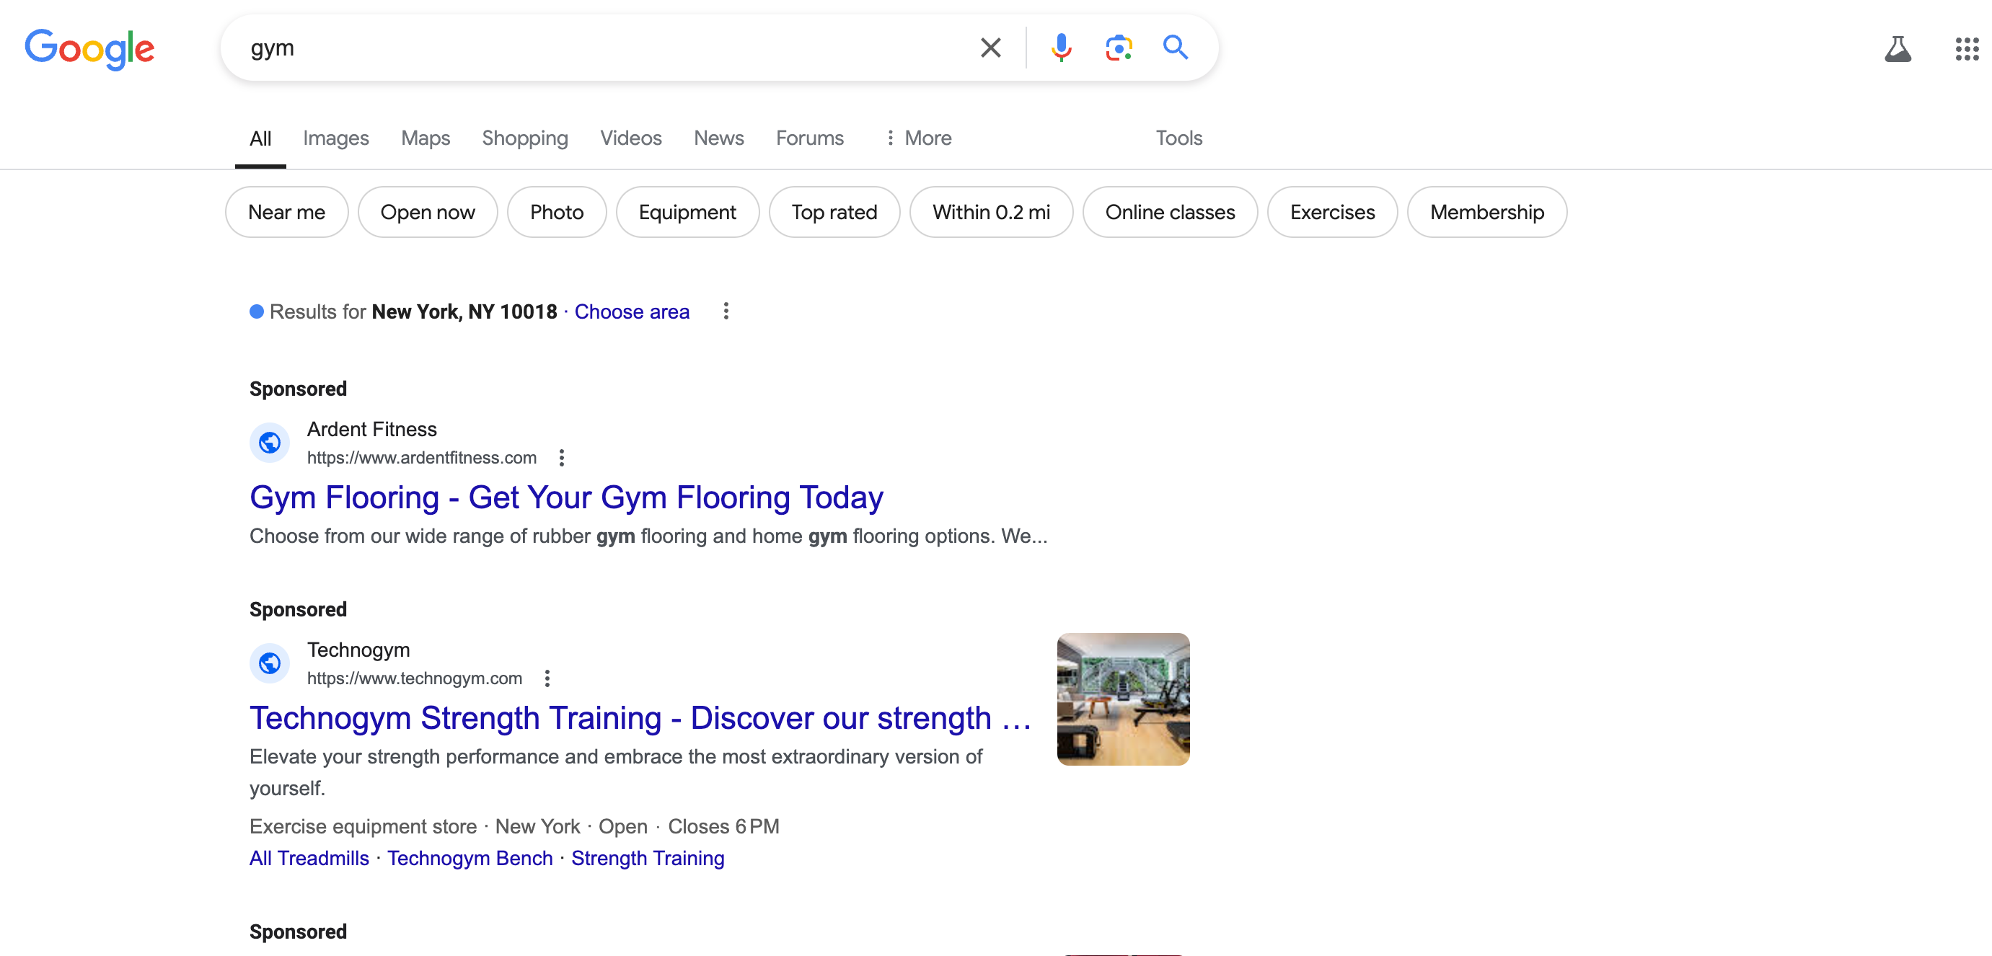Start voice search with microphone icon
Image resolution: width=1992 pixels, height=956 pixels.
(1061, 48)
